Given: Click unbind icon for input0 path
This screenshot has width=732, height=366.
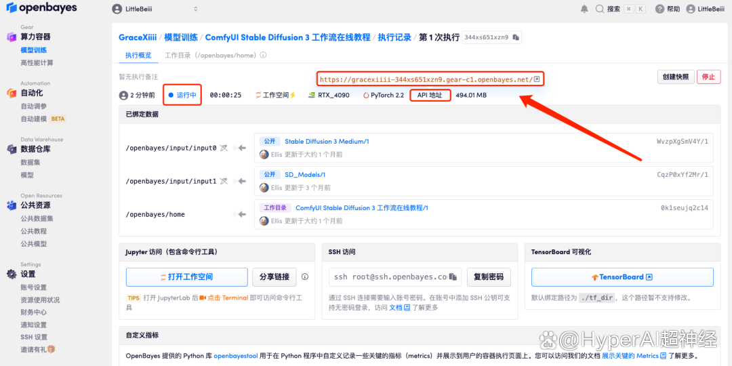Looking at the screenshot, I should click(224, 148).
